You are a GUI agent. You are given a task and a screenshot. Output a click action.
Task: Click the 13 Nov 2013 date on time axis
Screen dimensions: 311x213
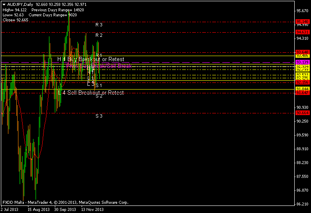(x=93, y=209)
